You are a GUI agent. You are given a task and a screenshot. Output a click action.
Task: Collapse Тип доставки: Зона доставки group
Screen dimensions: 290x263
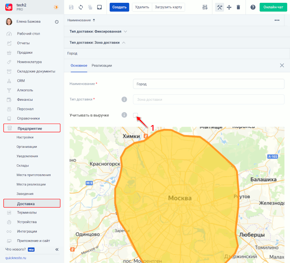(x=97, y=43)
